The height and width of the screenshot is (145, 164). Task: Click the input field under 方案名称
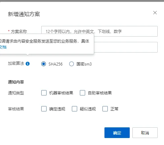pos(126,47)
